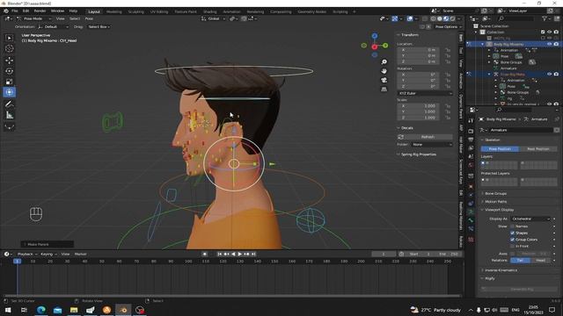Open the Orientation Default dropdown
The height and width of the screenshot is (316, 563).
(53, 27)
